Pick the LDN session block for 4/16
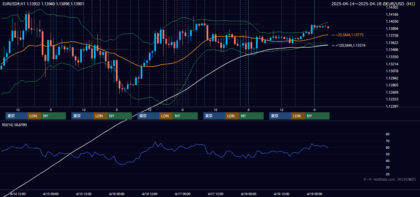This screenshot has width=420, height=197. (x=166, y=116)
